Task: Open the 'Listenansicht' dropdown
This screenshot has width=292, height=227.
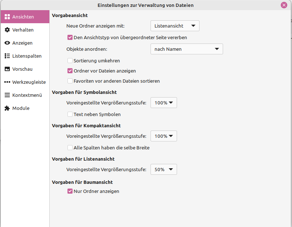Action: tap(174, 26)
